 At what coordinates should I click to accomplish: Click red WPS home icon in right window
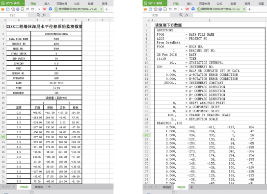coord(187,9)
